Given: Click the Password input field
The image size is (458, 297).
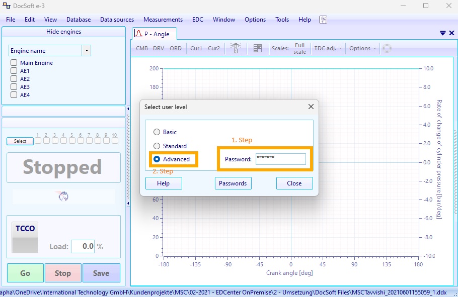Looking at the screenshot, I should point(281,159).
